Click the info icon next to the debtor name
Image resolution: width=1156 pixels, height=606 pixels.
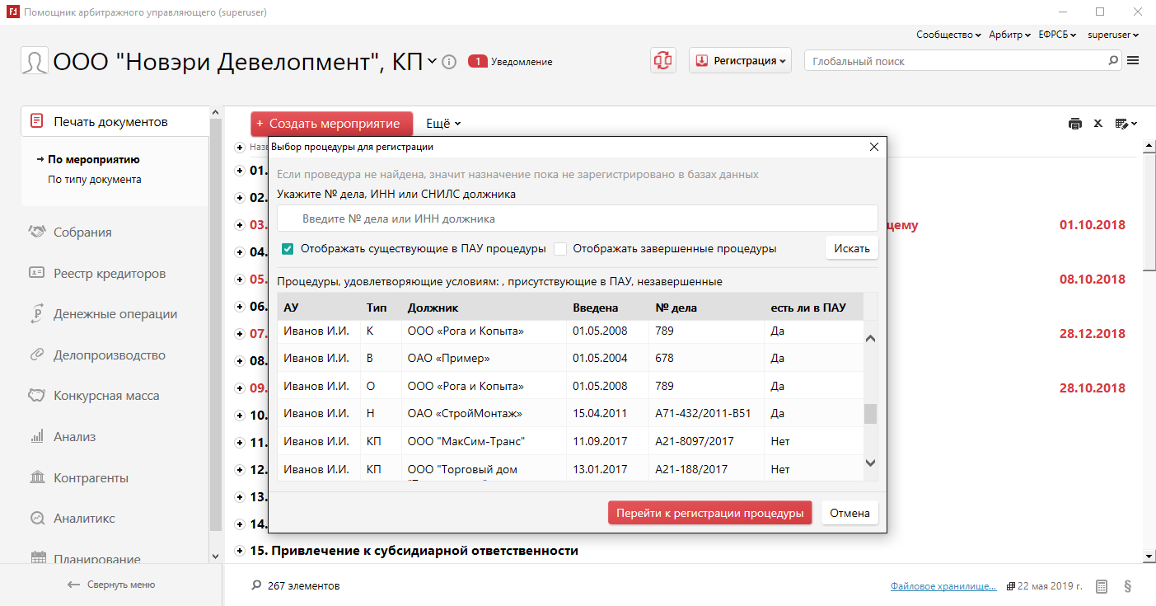pyautogui.click(x=449, y=62)
